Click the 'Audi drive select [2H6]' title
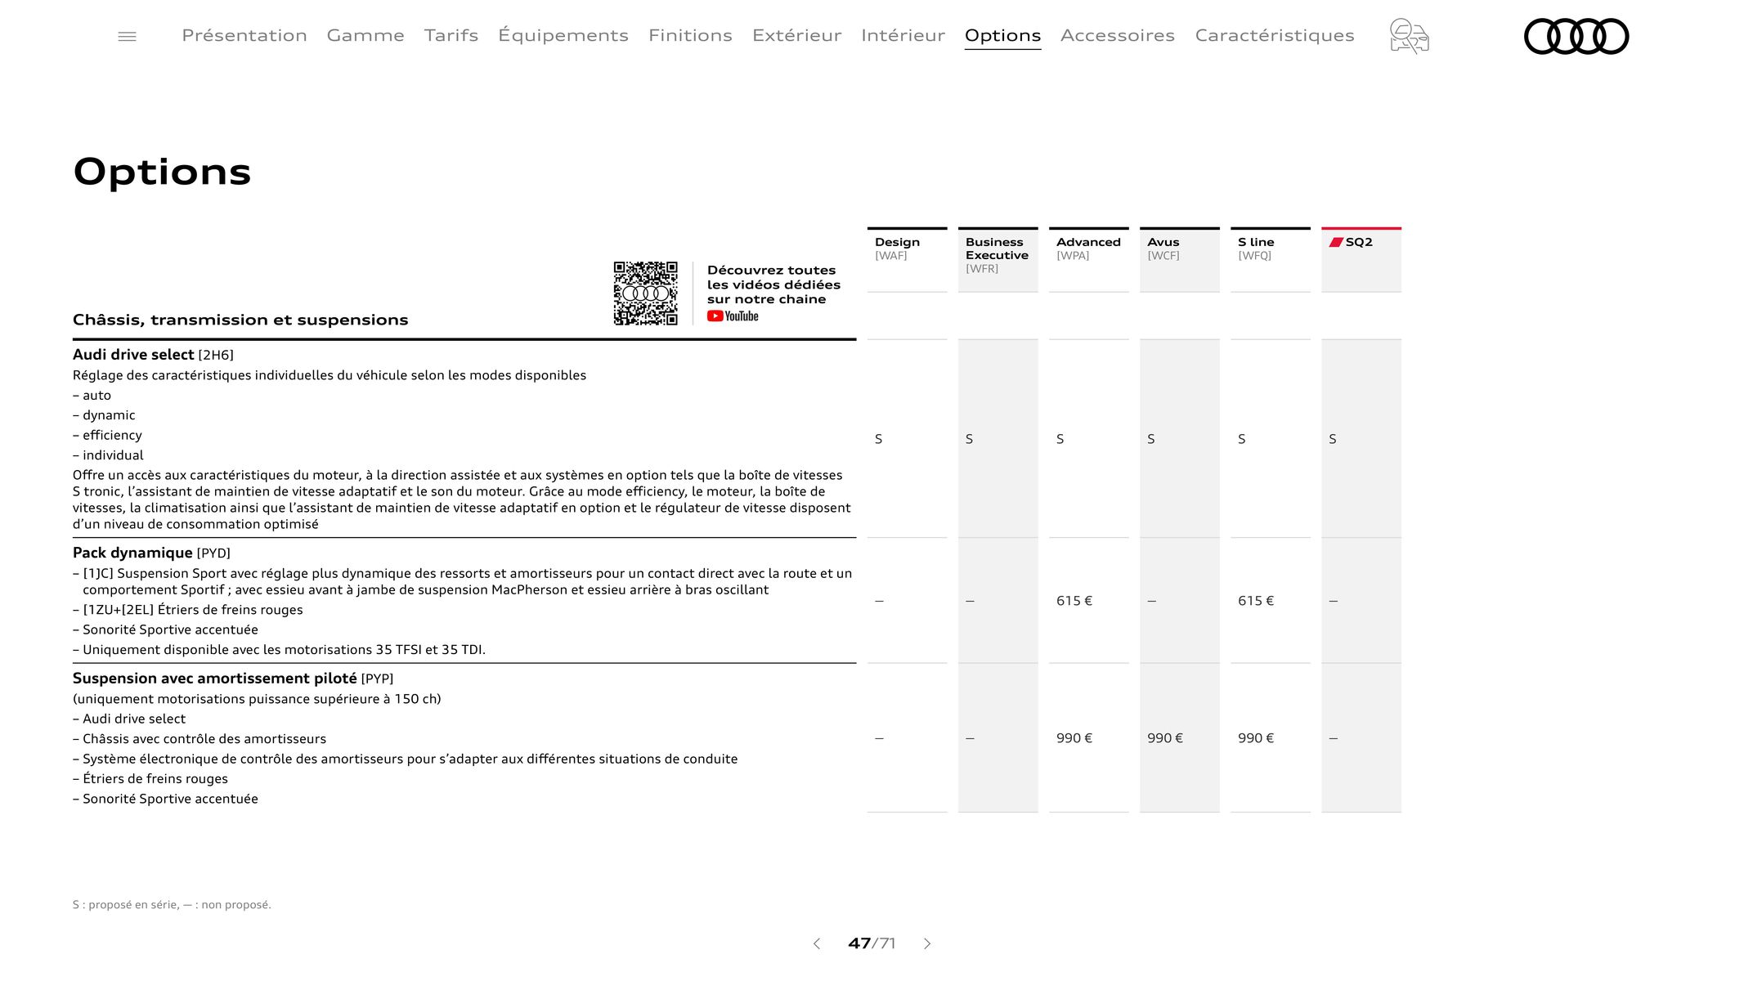This screenshot has width=1744, height=981. point(153,355)
